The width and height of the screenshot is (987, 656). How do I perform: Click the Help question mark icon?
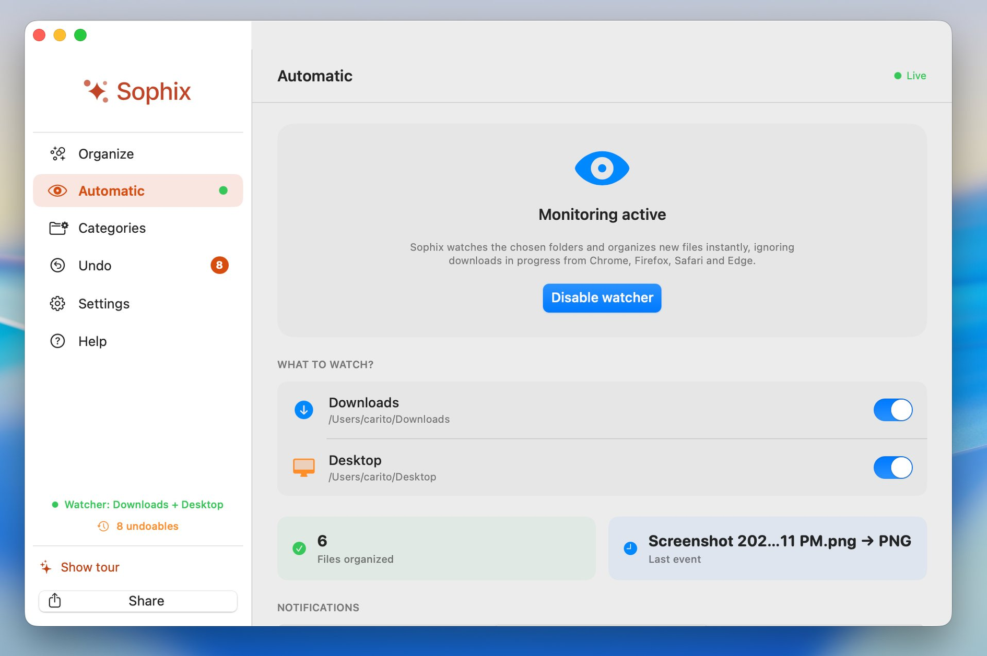[x=57, y=341]
